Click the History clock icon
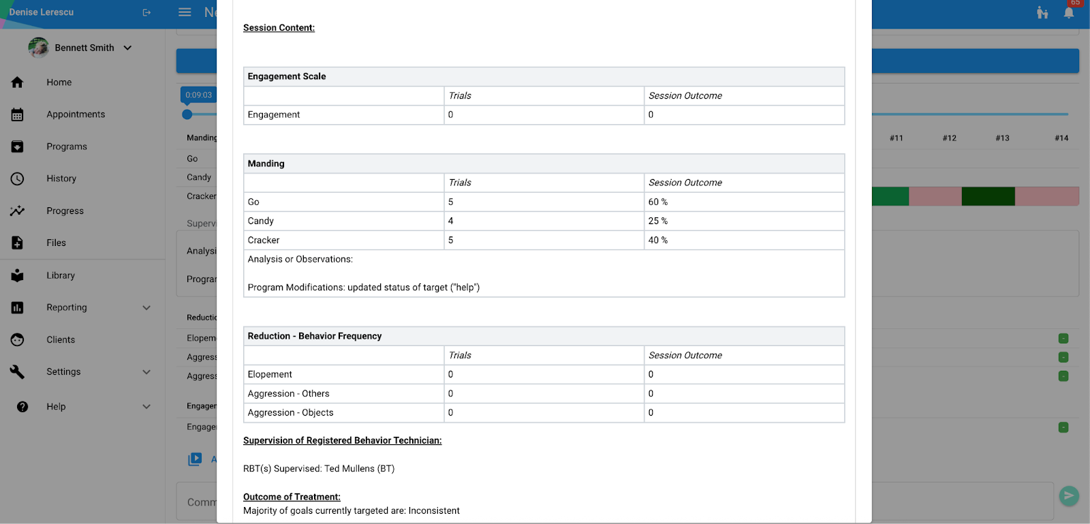Image resolution: width=1090 pixels, height=524 pixels. point(17,179)
